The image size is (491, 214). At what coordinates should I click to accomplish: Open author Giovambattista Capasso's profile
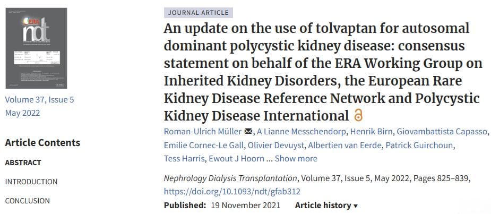[x=442, y=132]
